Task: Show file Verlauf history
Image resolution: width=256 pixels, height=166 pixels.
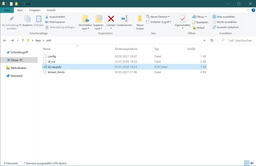Action: pos(198,28)
